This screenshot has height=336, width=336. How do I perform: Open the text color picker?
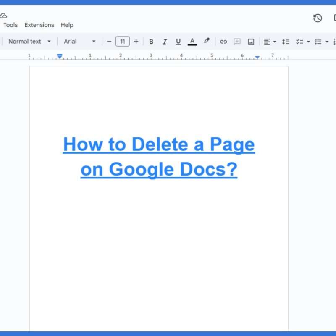(x=192, y=42)
